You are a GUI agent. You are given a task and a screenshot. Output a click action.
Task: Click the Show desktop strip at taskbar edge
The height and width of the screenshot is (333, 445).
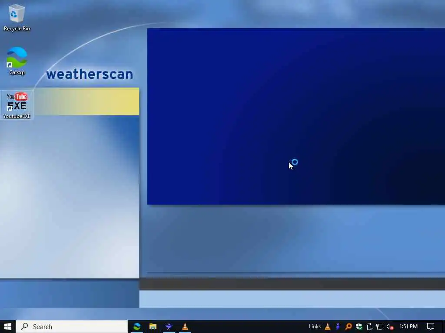coord(444,326)
